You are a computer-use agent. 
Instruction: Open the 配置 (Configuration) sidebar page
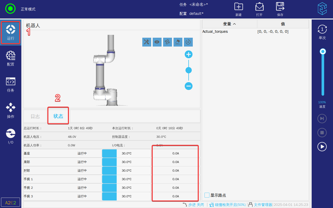[10, 58]
